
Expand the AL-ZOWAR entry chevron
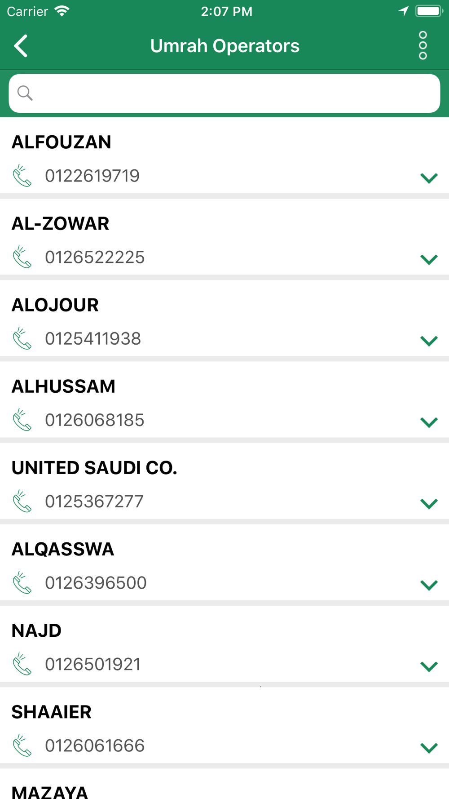(429, 259)
